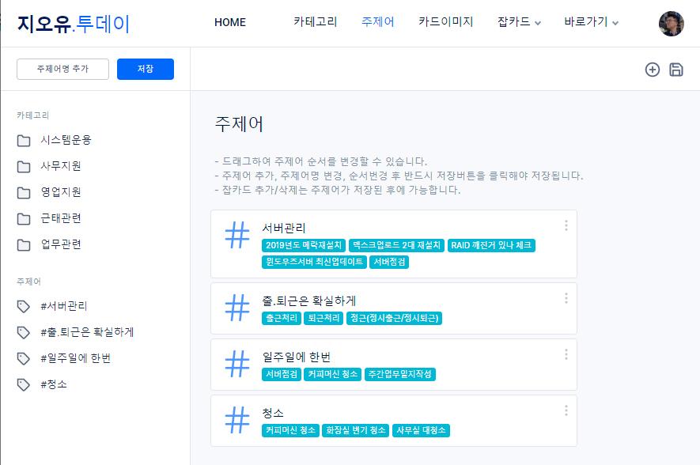The image size is (700, 465).
Task: Click the floppy disk save icon
Action: pyautogui.click(x=676, y=70)
